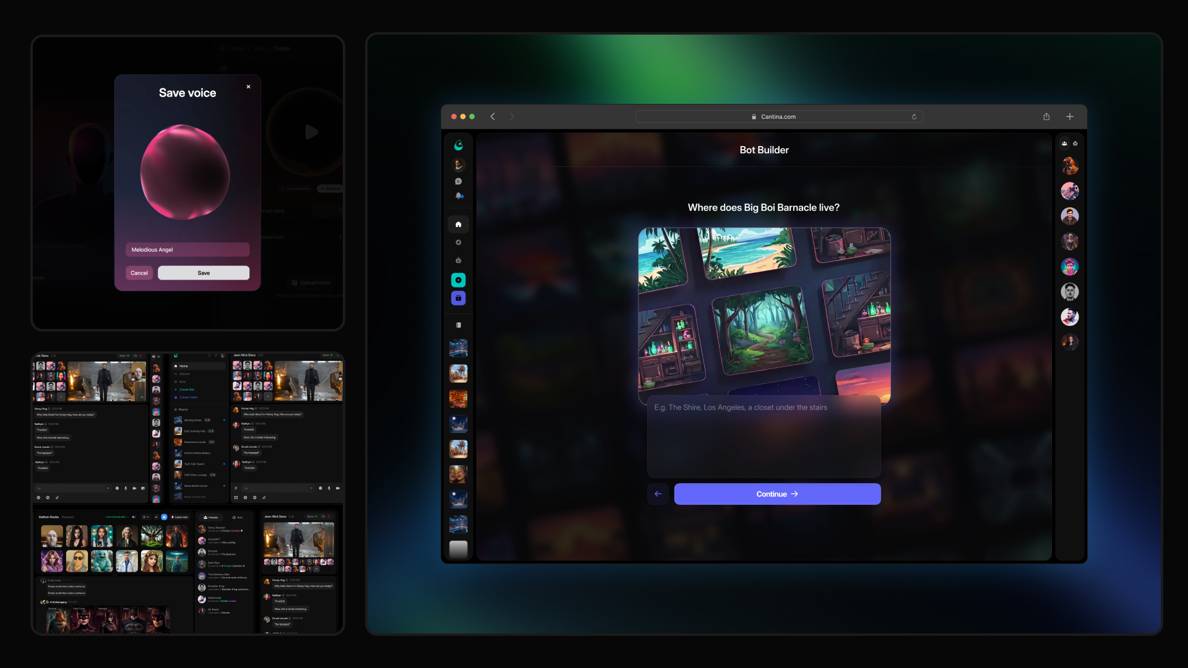Click the teal create bot button
1188x668 pixels.
[x=458, y=280]
